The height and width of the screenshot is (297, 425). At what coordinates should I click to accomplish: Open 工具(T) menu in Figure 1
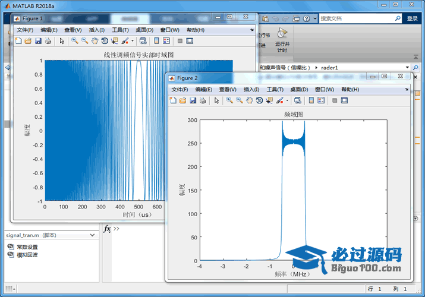tap(120, 30)
